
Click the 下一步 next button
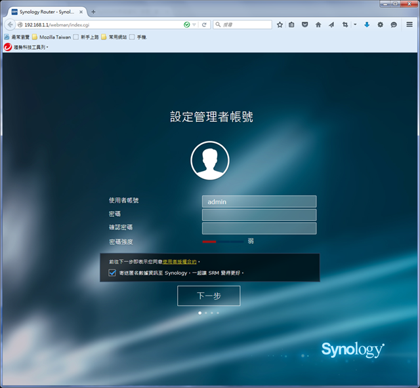pyautogui.click(x=209, y=296)
